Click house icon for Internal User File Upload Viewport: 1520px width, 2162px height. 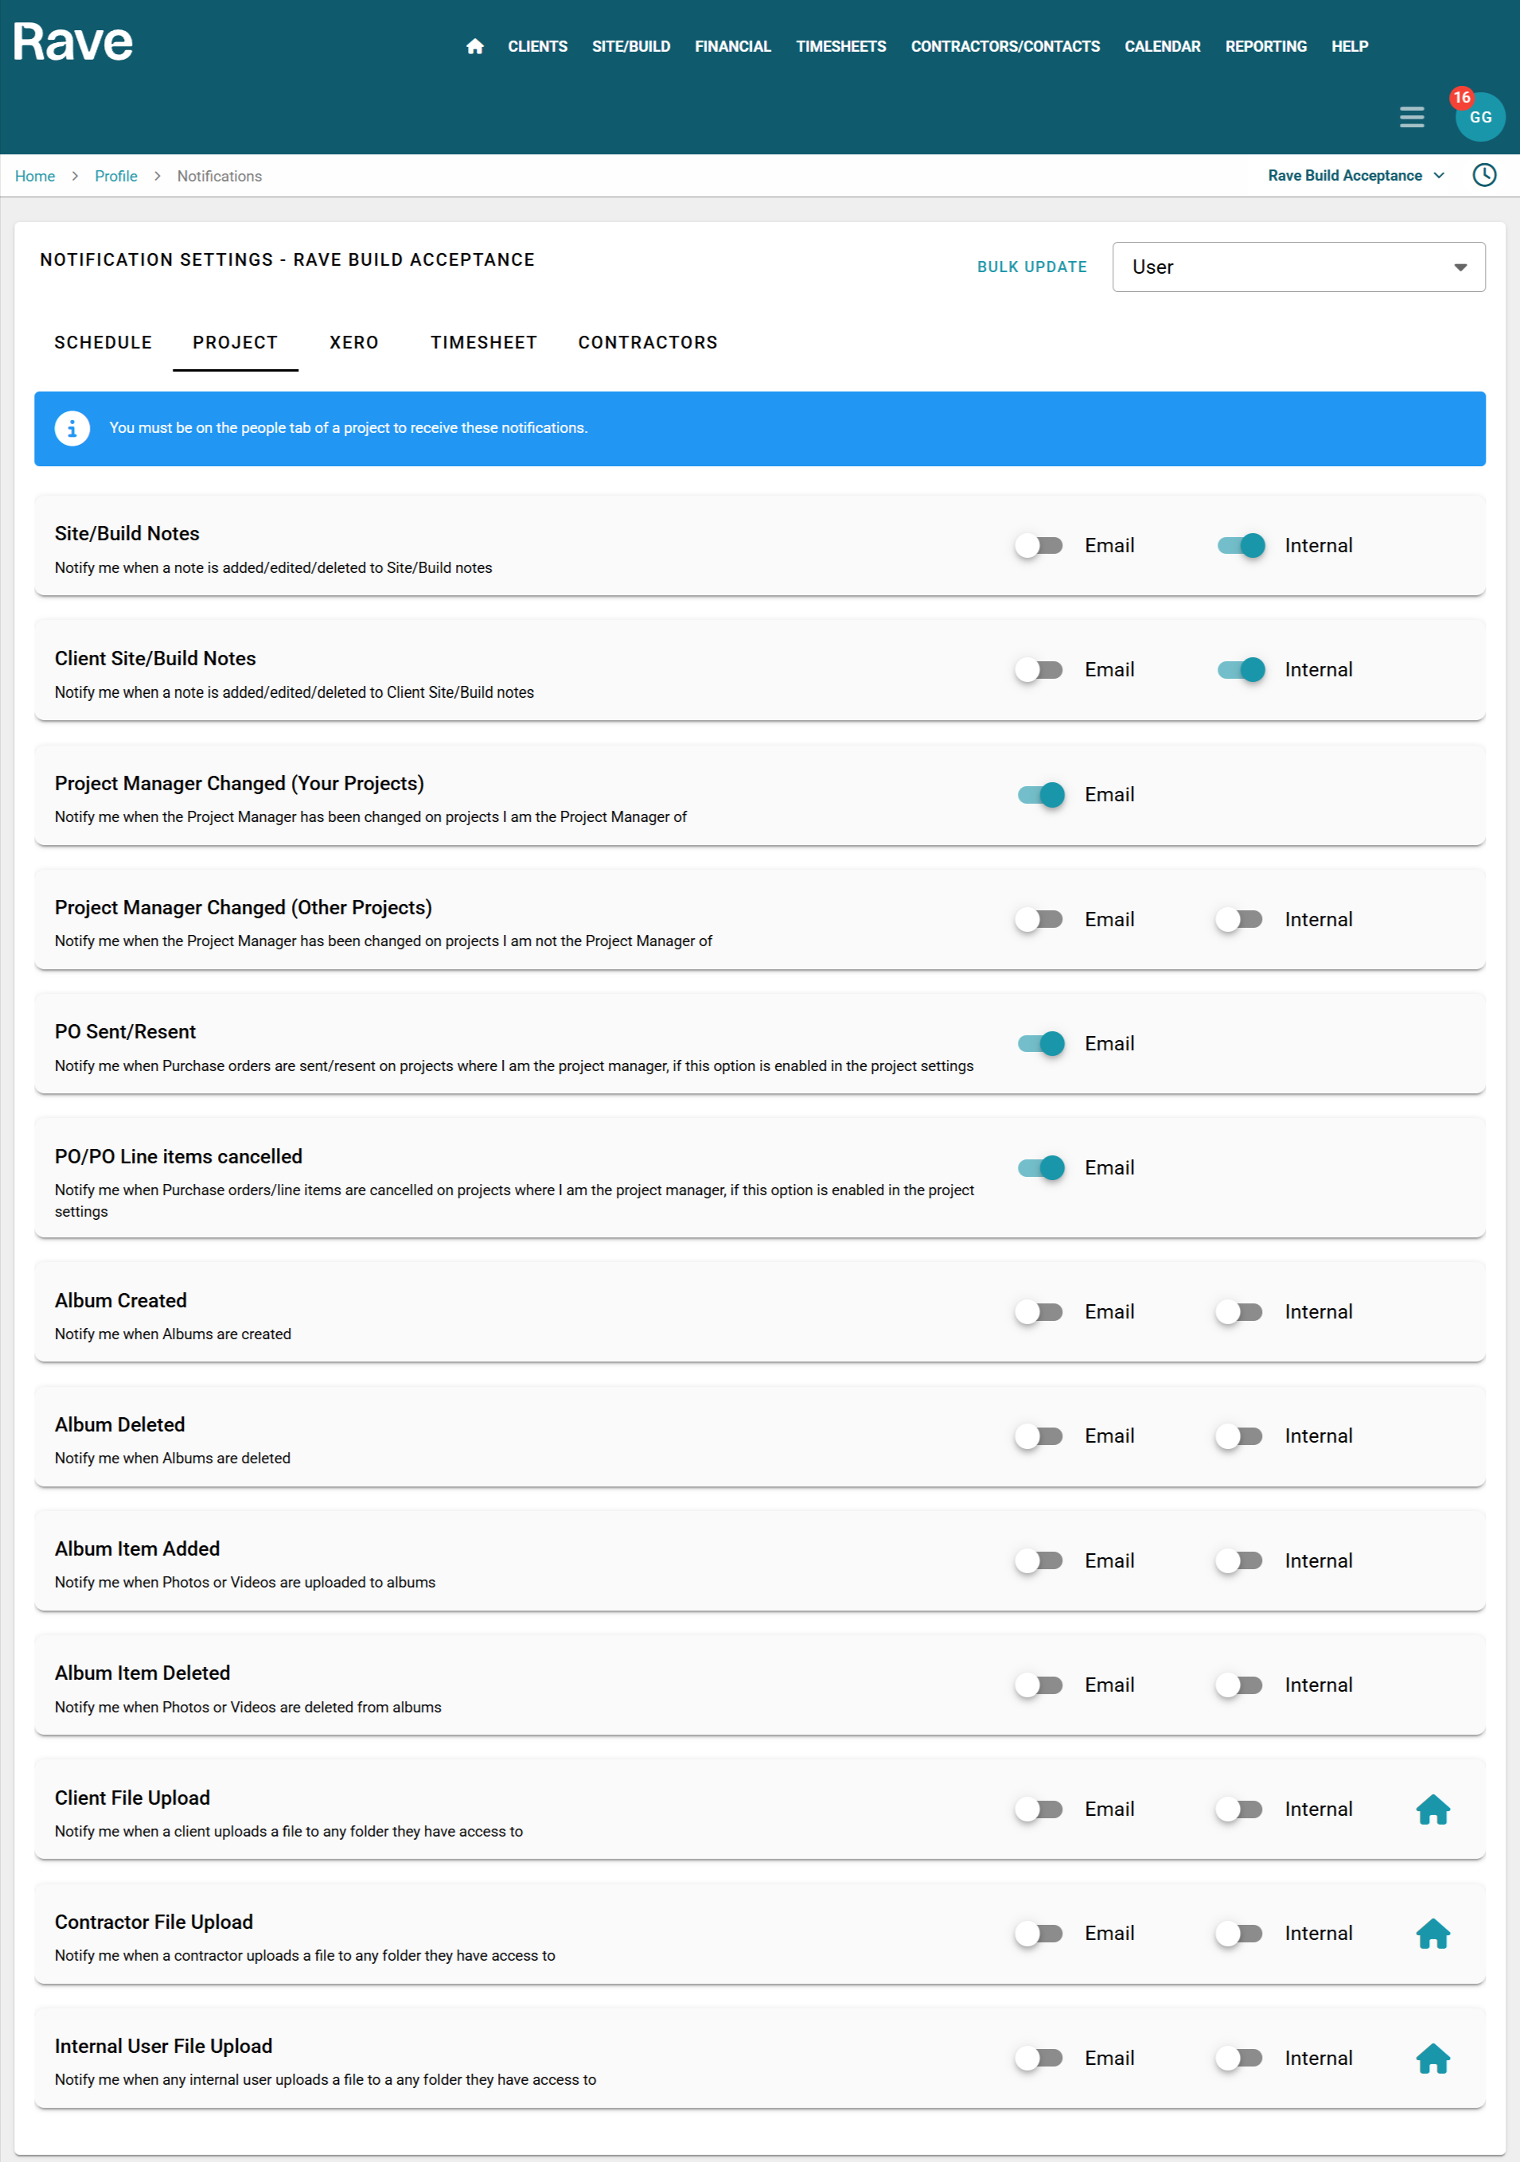[x=1432, y=2059]
